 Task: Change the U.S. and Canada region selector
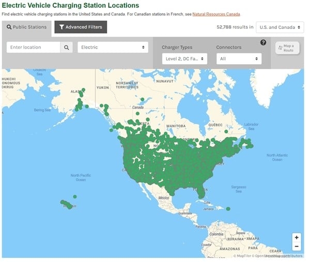click(280, 27)
